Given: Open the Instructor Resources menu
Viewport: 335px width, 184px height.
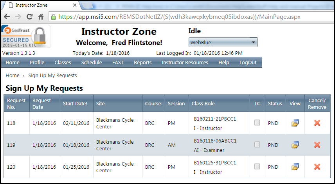Looking at the screenshot, I should (x=185, y=63).
